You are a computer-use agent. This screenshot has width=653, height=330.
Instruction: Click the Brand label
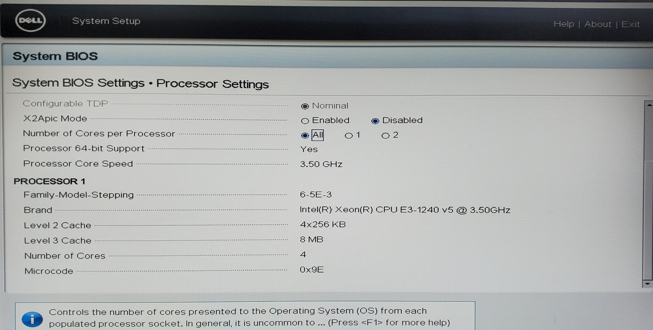38,210
